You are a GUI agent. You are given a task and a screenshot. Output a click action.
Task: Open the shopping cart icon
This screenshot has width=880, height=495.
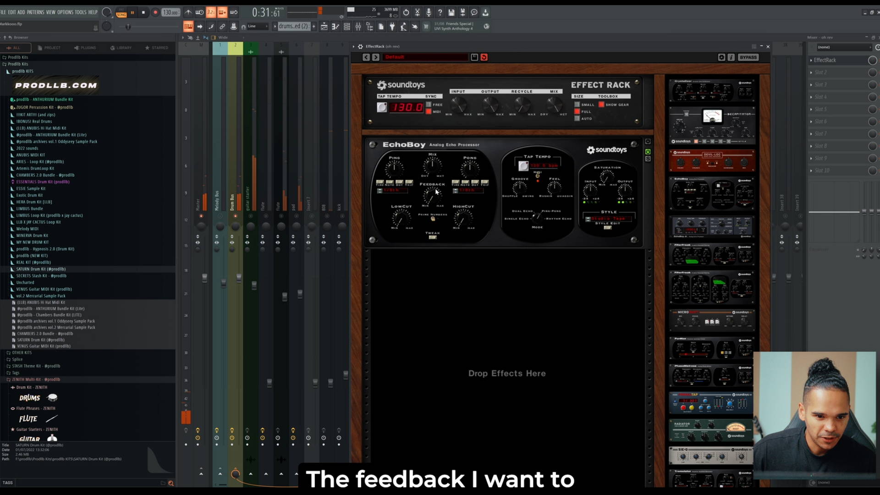click(426, 27)
